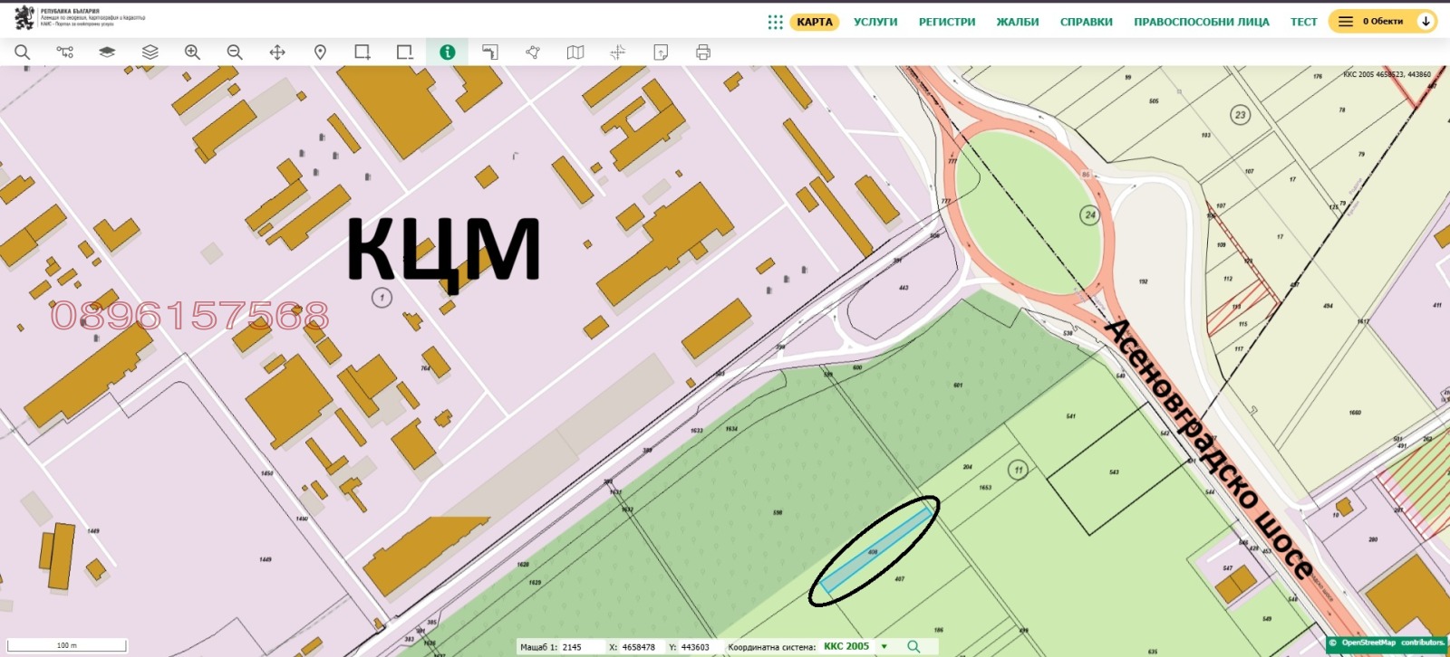The width and height of the screenshot is (1450, 657).
Task: Click parcel label 543
Action: pyautogui.click(x=1114, y=471)
